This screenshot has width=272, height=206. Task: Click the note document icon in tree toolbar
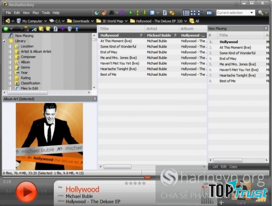[x=55, y=29]
